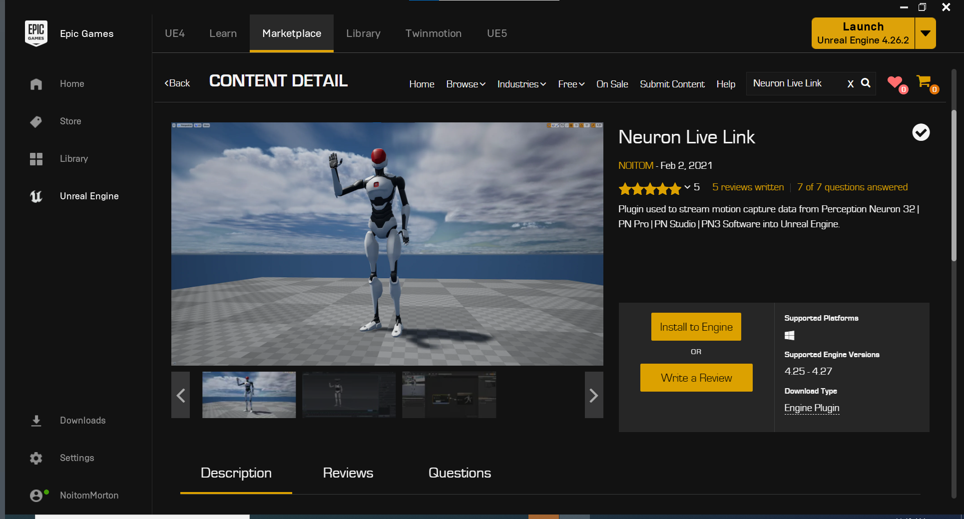Select the third editor screenshot thumbnail
This screenshot has height=519, width=964.
click(449, 395)
